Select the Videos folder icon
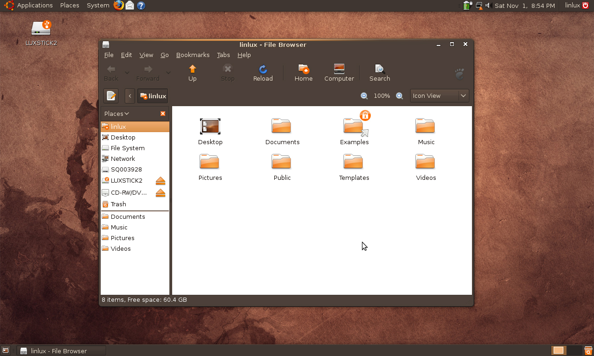The image size is (594, 356). click(425, 162)
